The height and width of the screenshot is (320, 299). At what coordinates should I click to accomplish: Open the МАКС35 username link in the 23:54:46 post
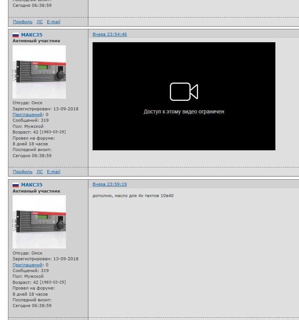(32, 35)
